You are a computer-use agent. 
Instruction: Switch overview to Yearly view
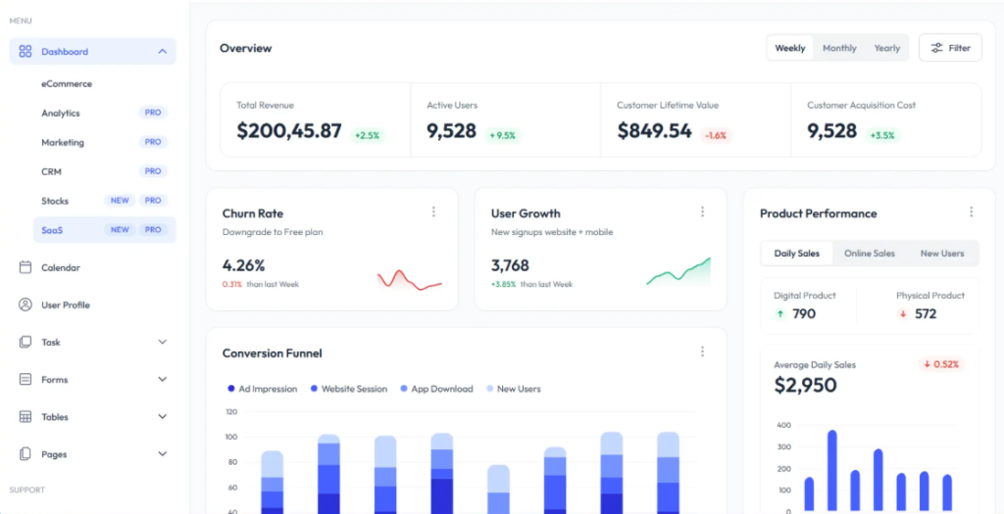[886, 48]
